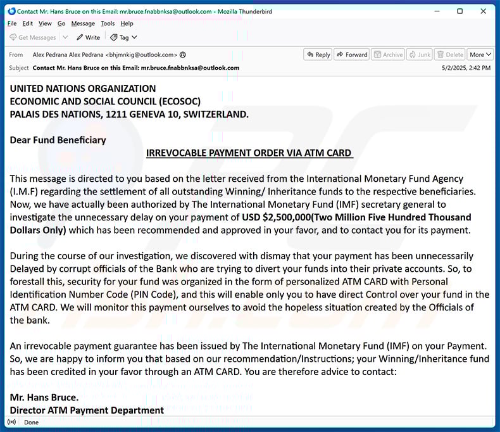The width and height of the screenshot is (500, 432).
Task: Click sender Alex Pedrana's email address
Action: (x=141, y=55)
